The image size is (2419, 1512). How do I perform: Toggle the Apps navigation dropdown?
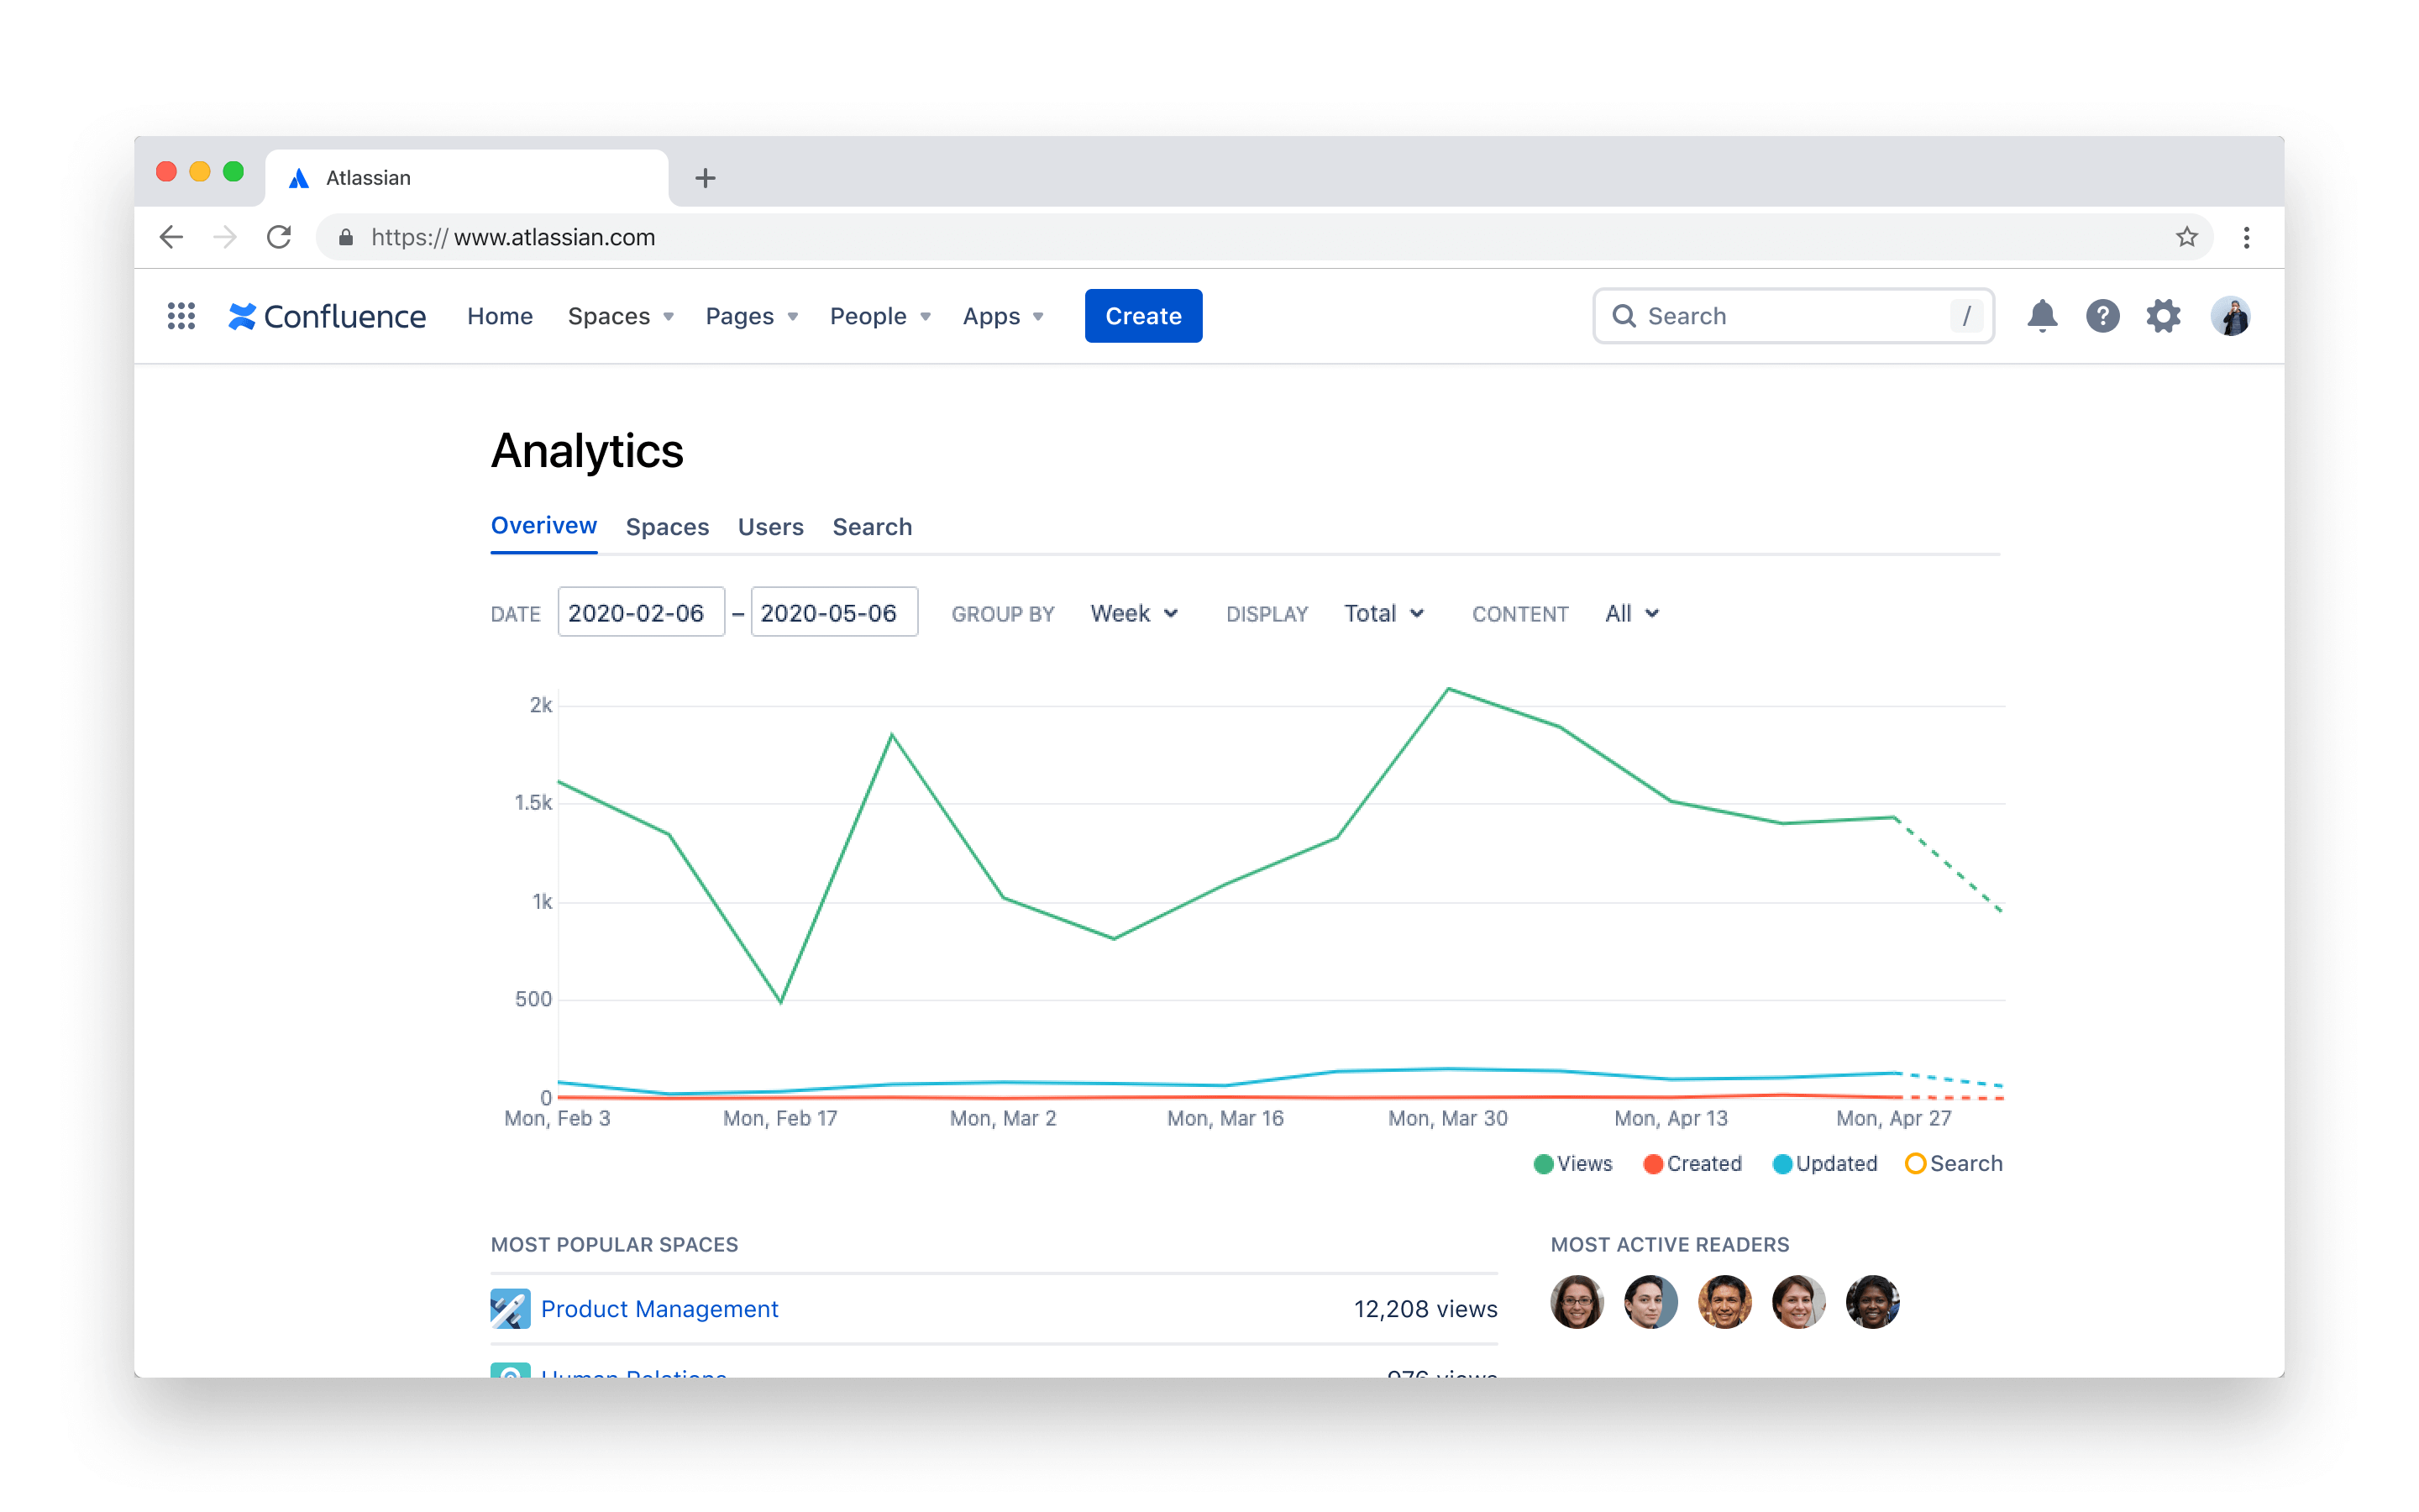coord(1001,315)
